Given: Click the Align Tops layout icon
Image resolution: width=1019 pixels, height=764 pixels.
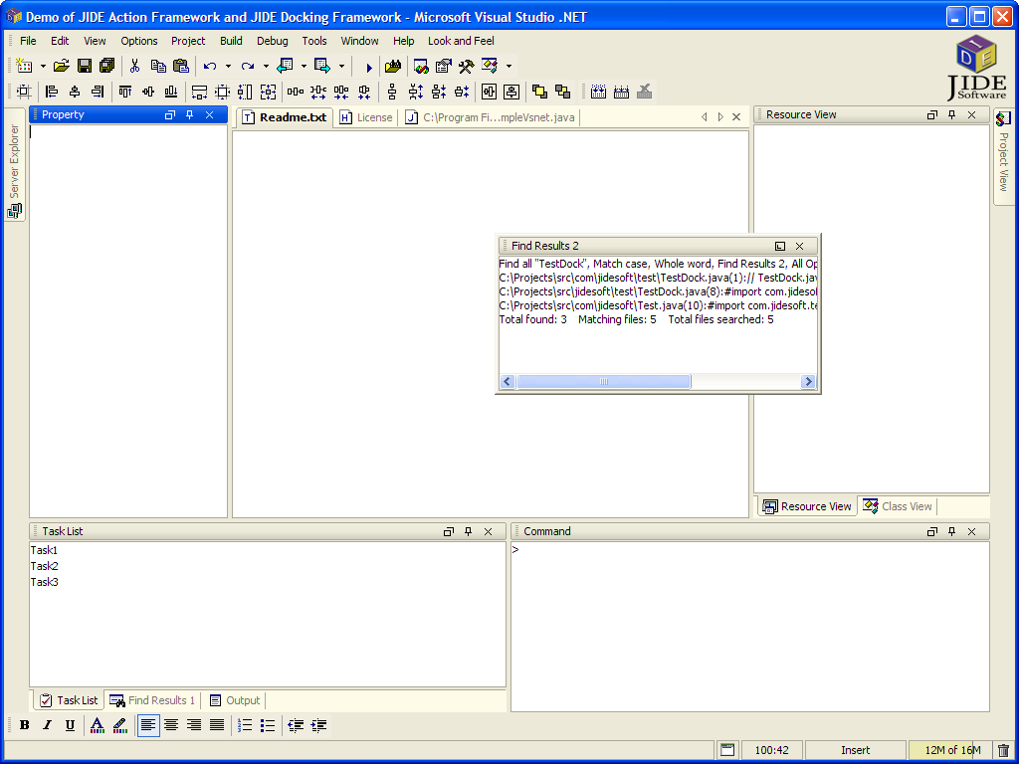Looking at the screenshot, I should [124, 92].
